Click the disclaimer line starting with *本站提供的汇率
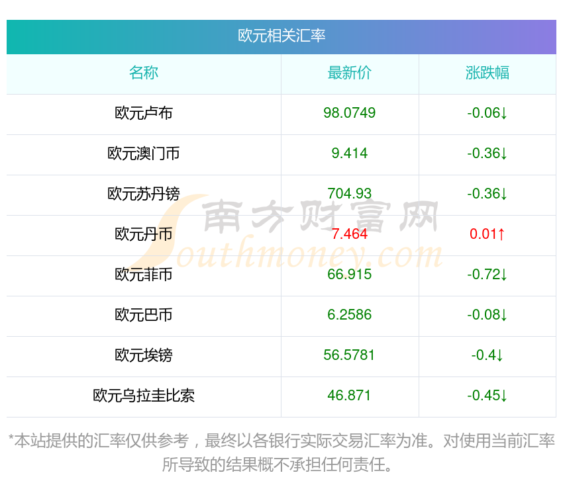 (x=281, y=441)
